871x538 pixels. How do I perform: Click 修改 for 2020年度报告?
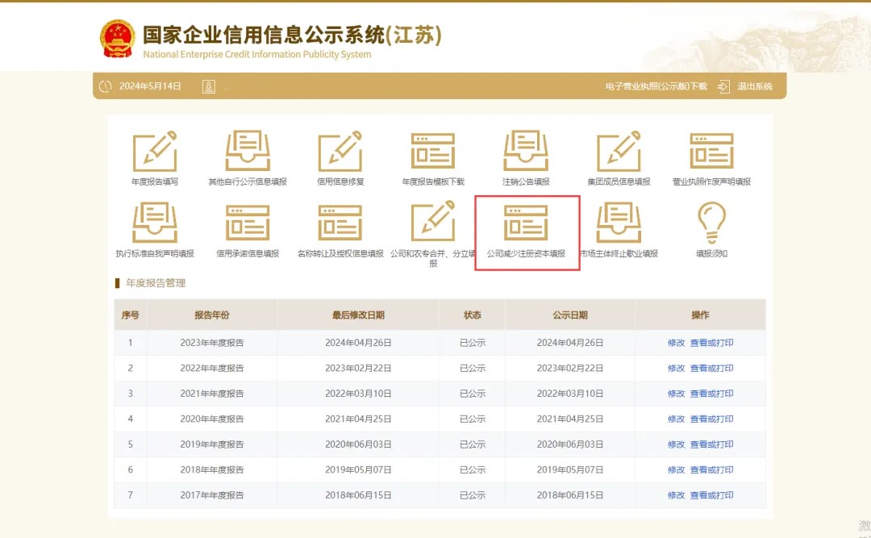[x=676, y=419]
